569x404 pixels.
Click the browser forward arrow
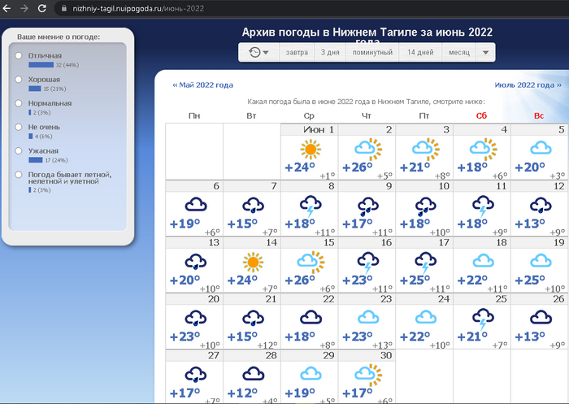(x=24, y=7)
